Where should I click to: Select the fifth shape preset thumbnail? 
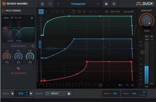68,85
